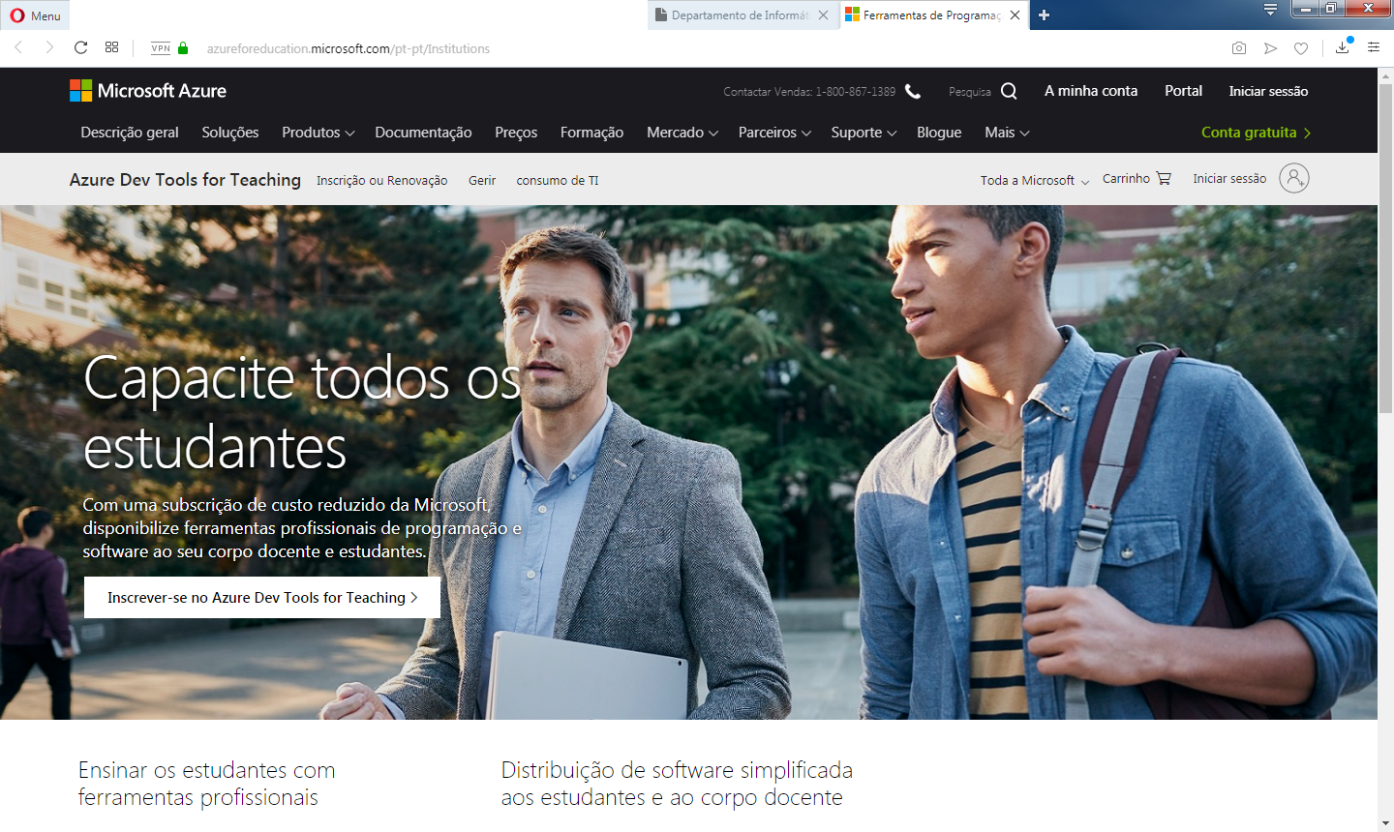Open the Blogue link
The height and width of the screenshot is (832, 1394).
click(939, 133)
